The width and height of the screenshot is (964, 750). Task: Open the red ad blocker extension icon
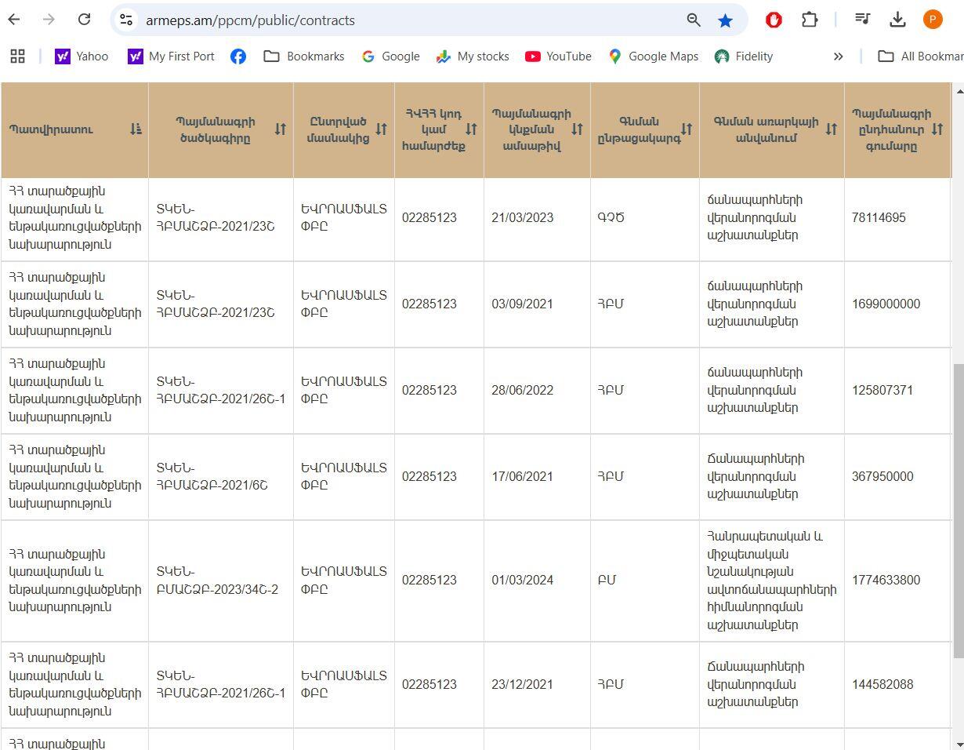[774, 20]
